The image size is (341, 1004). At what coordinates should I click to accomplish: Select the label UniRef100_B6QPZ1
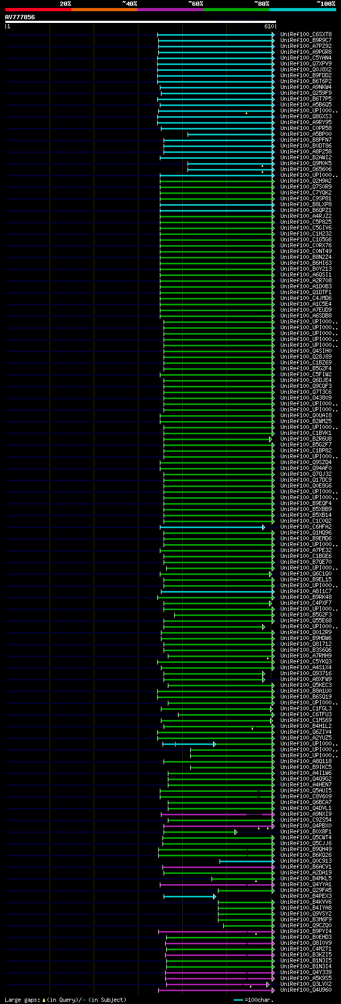tap(306, 210)
